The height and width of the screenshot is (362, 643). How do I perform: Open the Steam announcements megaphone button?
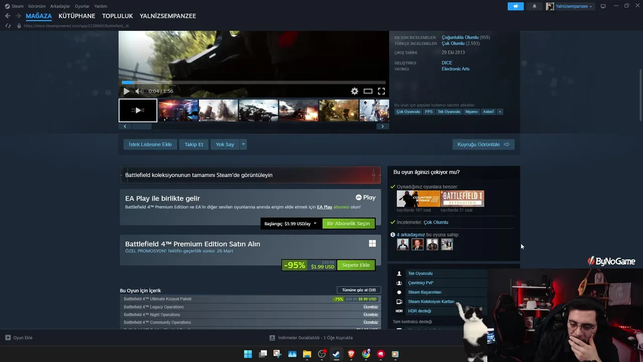tap(515, 6)
